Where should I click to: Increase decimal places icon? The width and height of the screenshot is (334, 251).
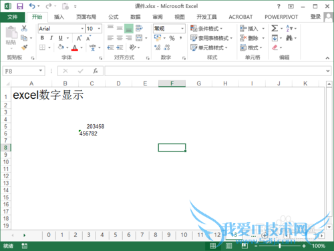coord(158,47)
